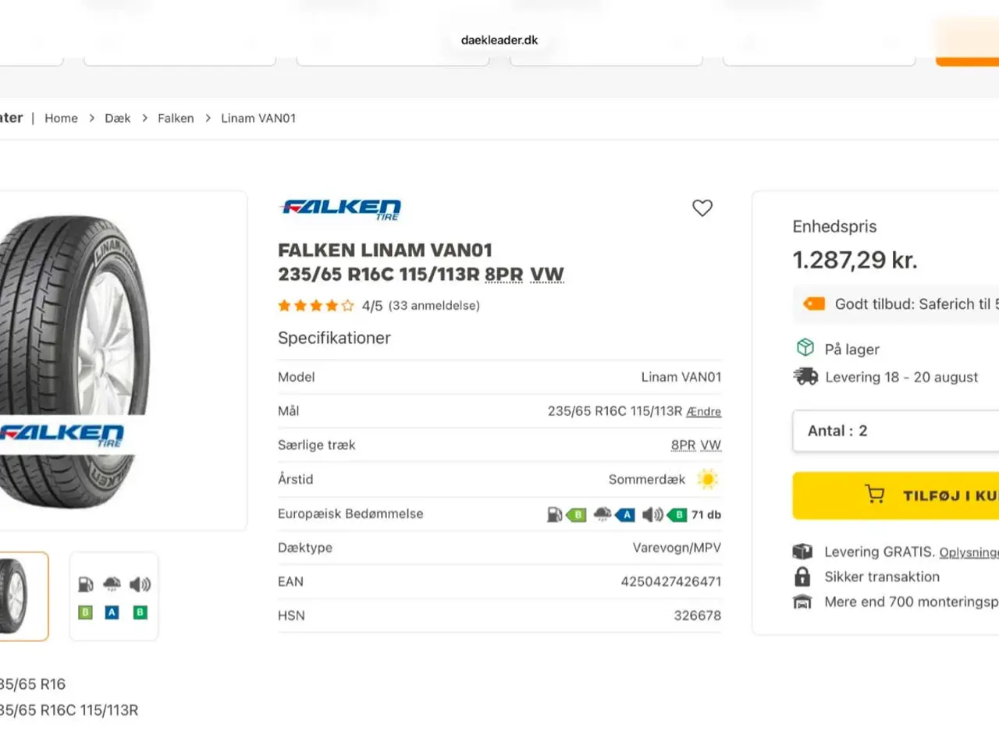Click the fuel efficiency B rating icon
Image resolution: width=999 pixels, height=749 pixels.
click(x=567, y=514)
